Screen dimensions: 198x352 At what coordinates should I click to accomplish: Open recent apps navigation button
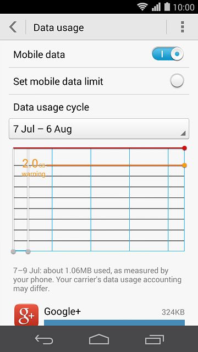tap(154, 339)
